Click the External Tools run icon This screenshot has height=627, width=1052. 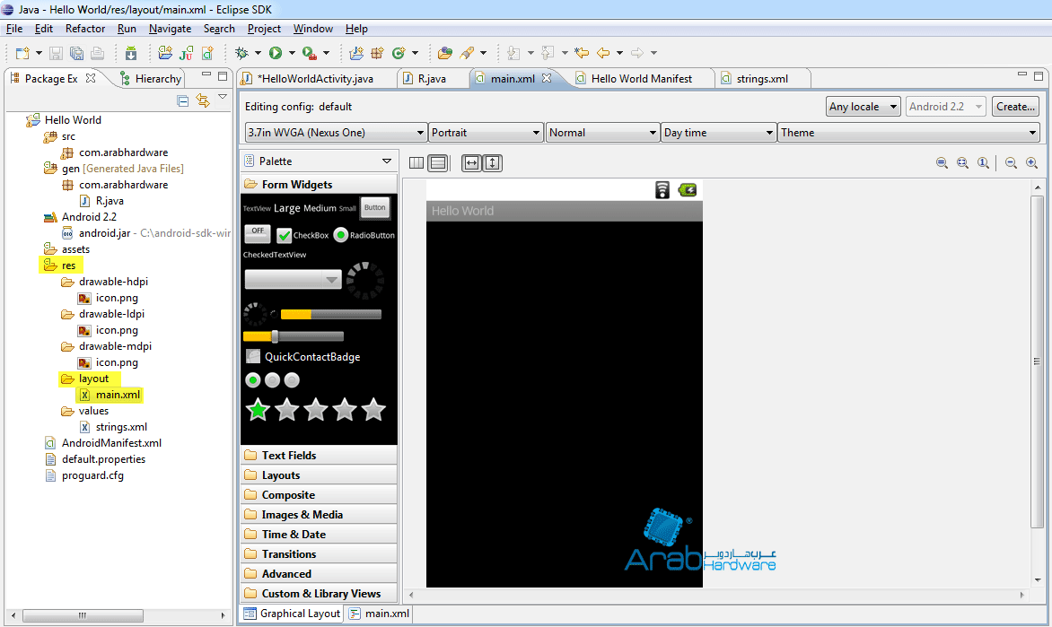[310, 53]
